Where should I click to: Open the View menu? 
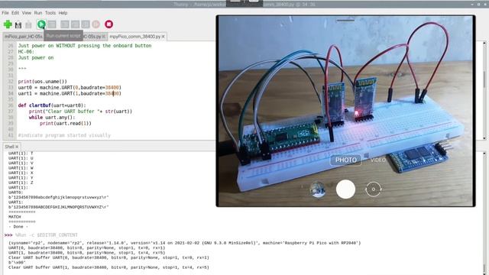pyautogui.click(x=27, y=13)
